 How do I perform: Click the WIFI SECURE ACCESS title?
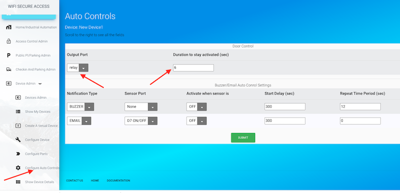[x=28, y=6]
